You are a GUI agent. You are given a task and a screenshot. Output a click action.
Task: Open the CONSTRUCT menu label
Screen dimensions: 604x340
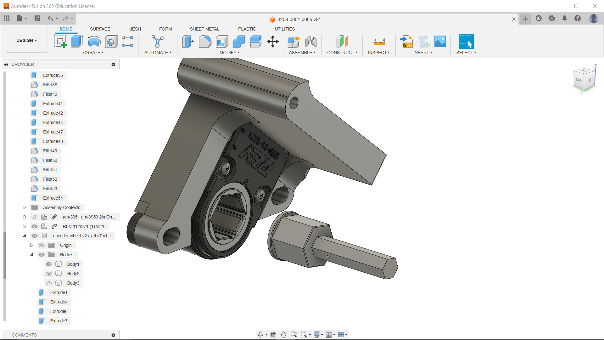342,53
